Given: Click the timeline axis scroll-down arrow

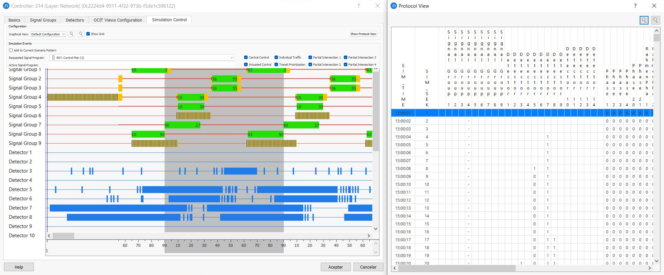Looking at the screenshot, I should [376, 252].
